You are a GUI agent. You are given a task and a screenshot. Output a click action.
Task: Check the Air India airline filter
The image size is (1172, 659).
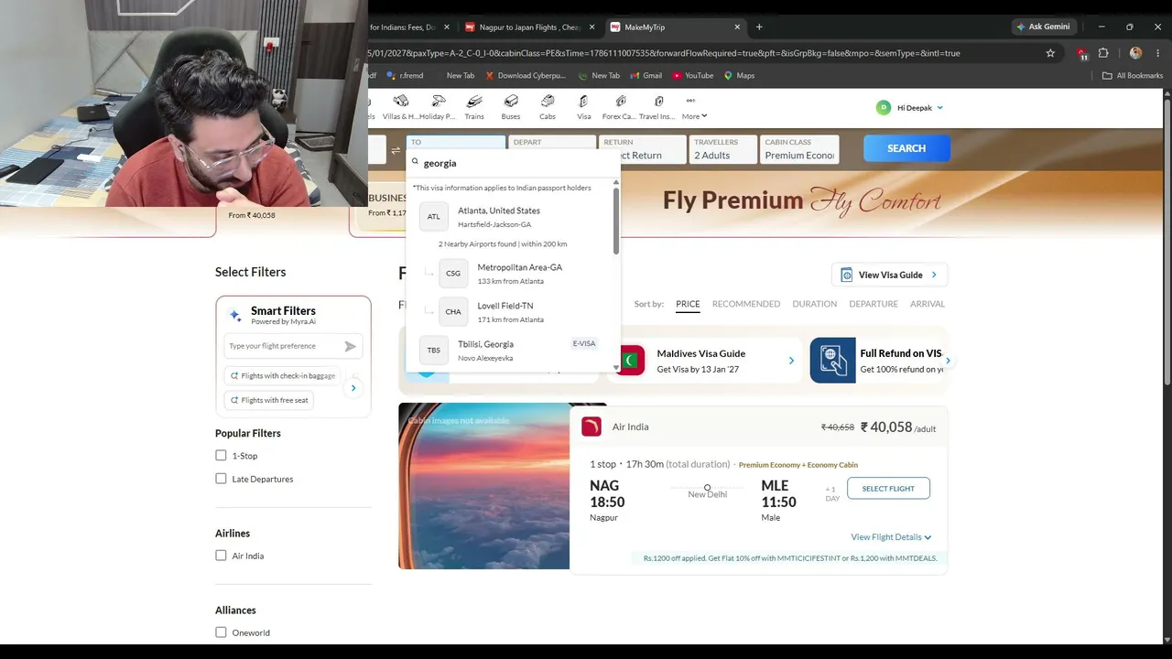pyautogui.click(x=221, y=556)
